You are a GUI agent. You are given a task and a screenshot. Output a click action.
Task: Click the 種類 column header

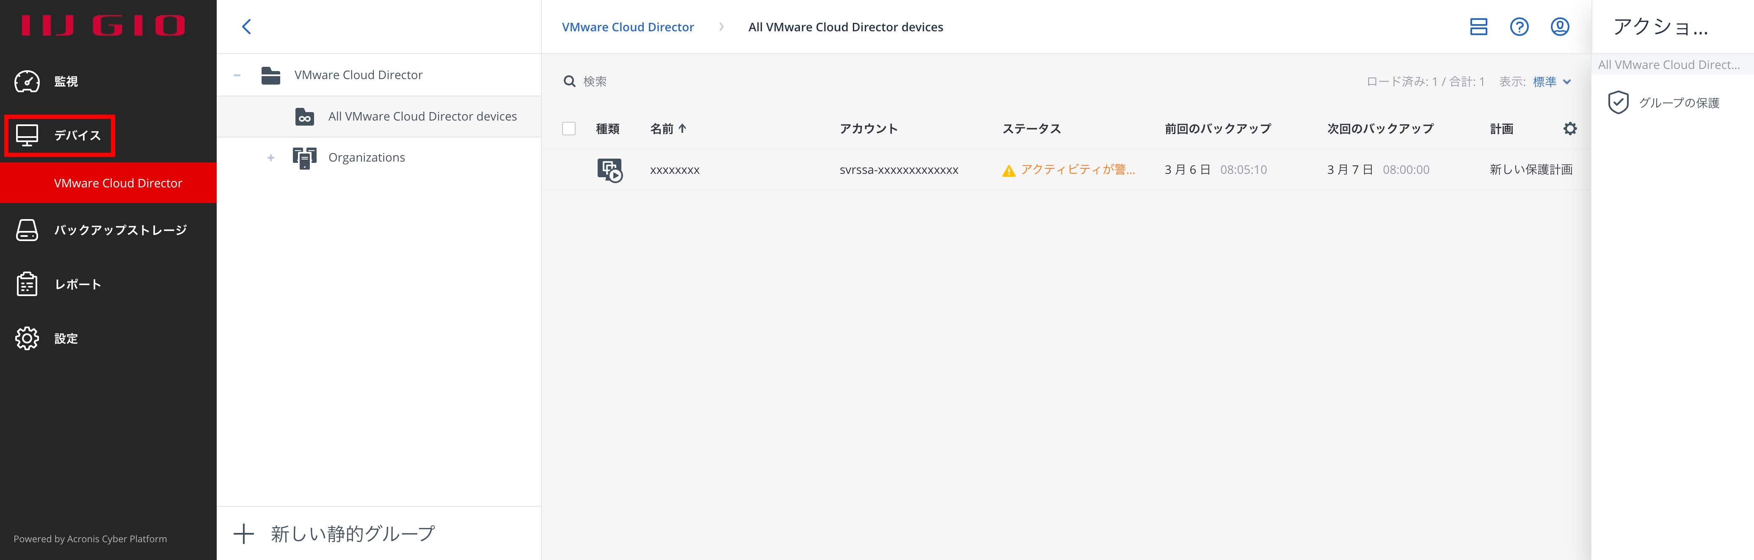pos(607,129)
